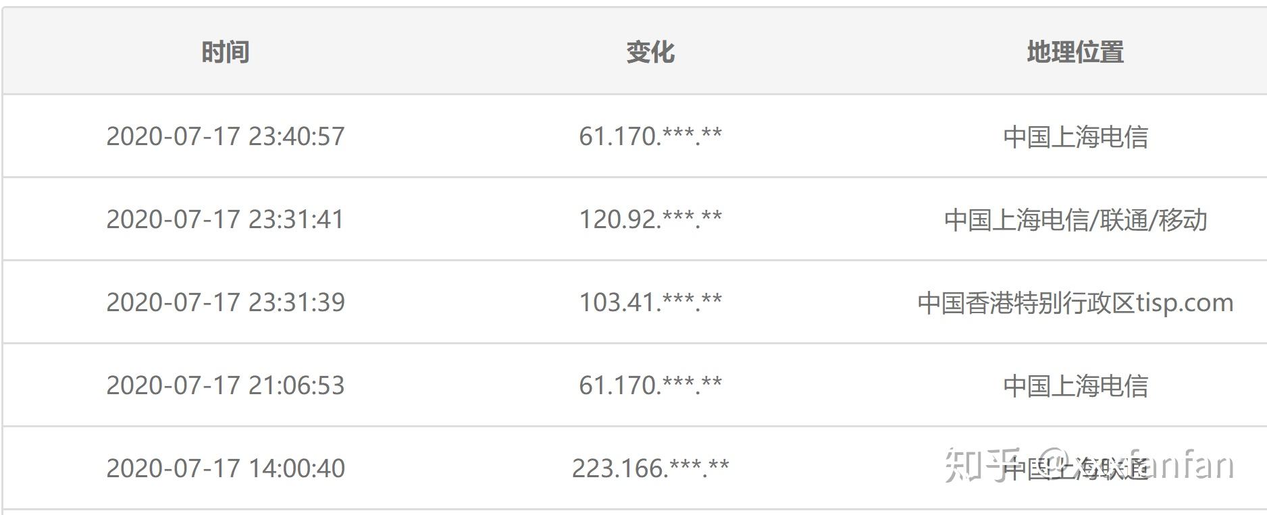
Task: Click 中国上海电信 in the 21:06:53 row
Action: [1075, 386]
